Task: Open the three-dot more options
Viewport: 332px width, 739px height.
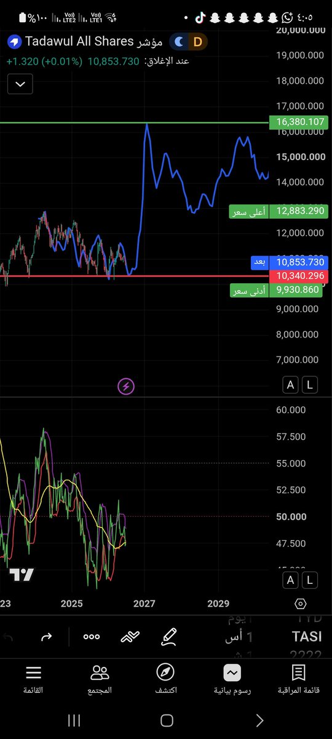Action: tap(92, 637)
